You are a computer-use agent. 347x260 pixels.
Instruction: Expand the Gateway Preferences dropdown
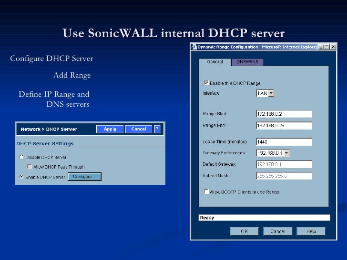coord(273,153)
